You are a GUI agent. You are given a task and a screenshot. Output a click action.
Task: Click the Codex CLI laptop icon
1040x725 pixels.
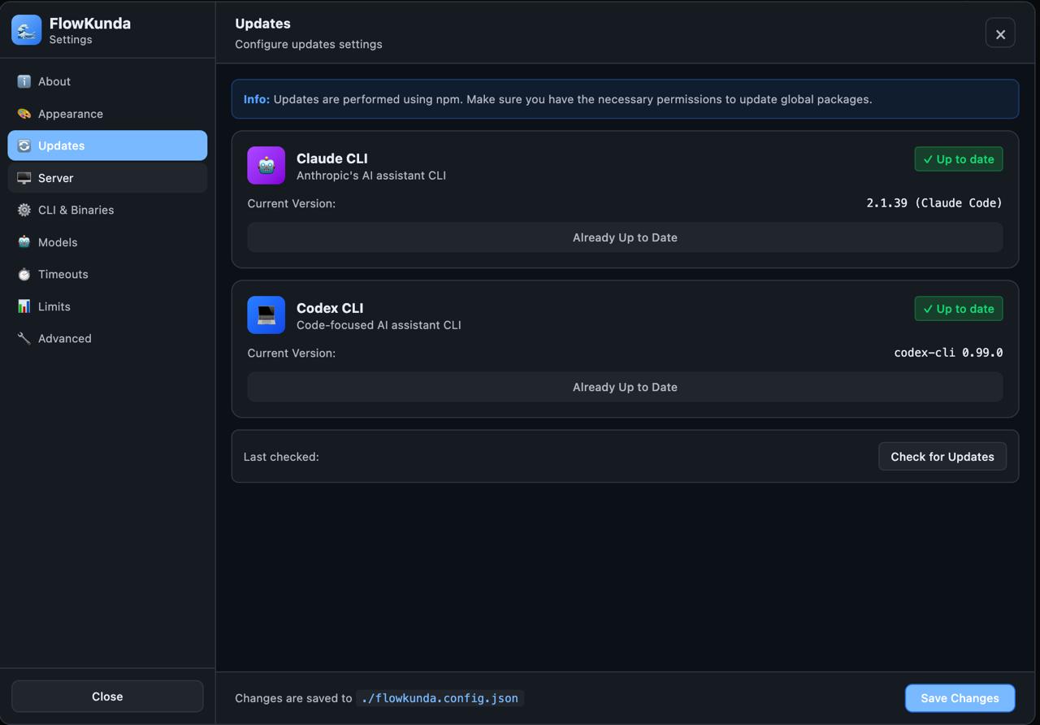pos(266,315)
